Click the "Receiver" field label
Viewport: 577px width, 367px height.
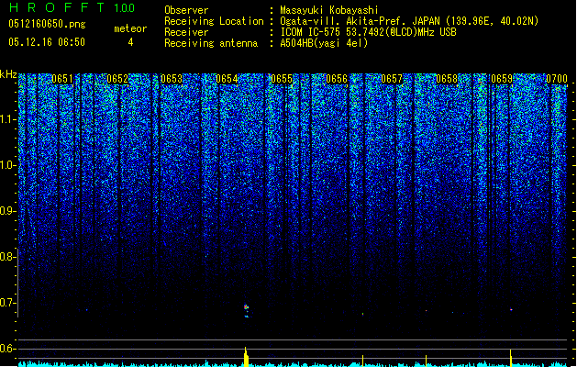coord(186,32)
